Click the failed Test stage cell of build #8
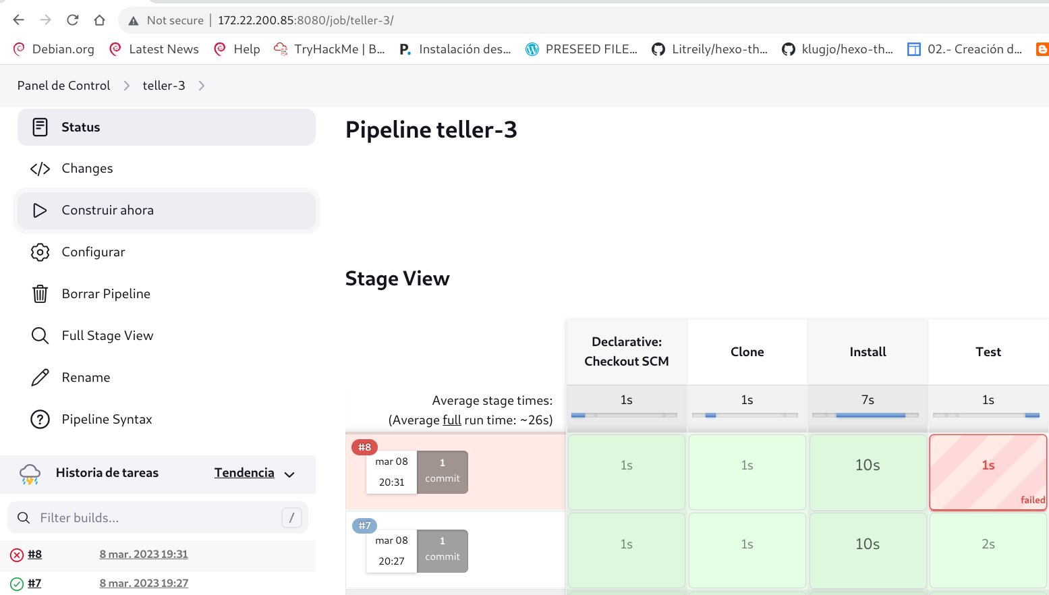The width and height of the screenshot is (1049, 595). [988, 472]
